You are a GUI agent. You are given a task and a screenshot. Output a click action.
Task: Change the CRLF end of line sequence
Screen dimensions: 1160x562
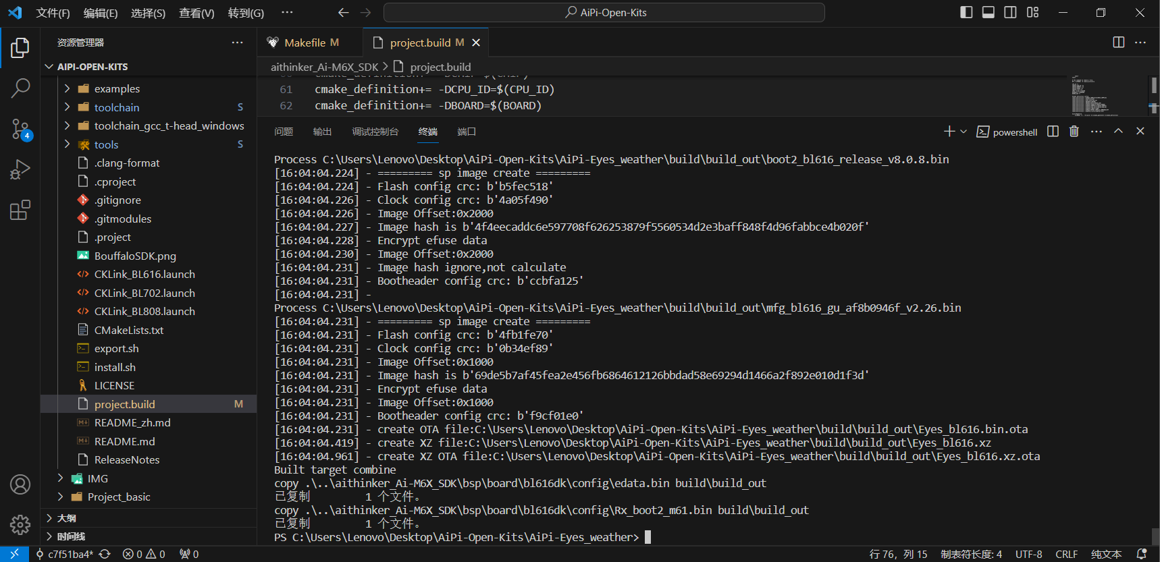pos(1066,554)
